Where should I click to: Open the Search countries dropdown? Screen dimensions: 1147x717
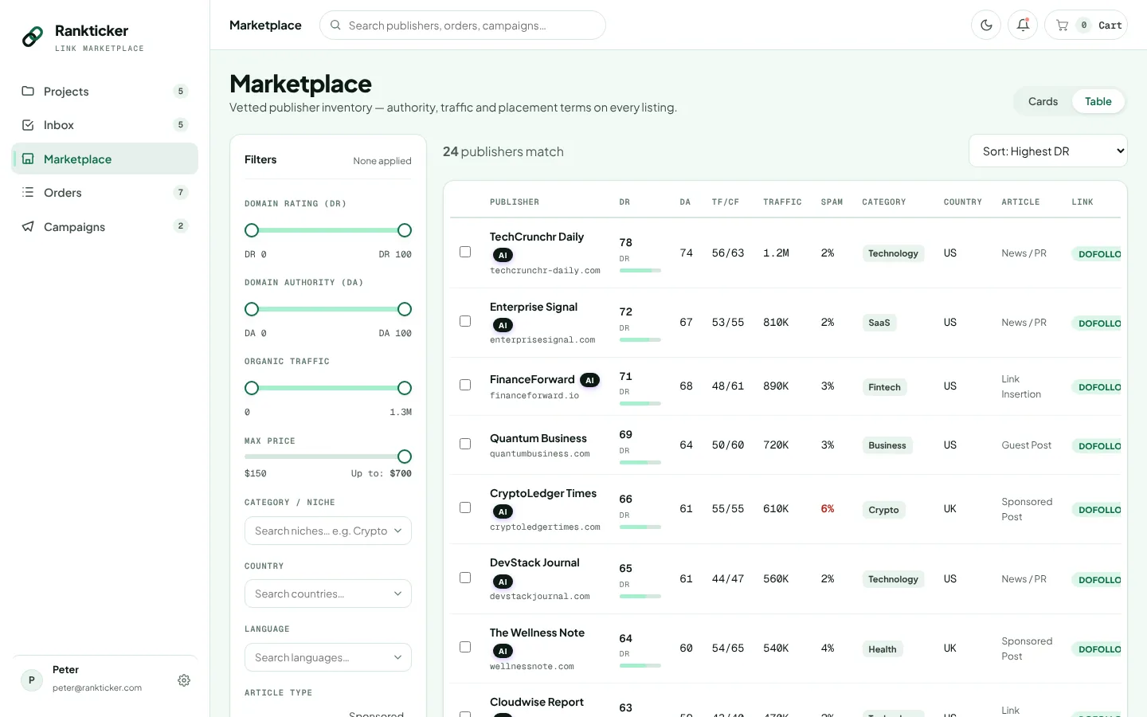click(328, 594)
